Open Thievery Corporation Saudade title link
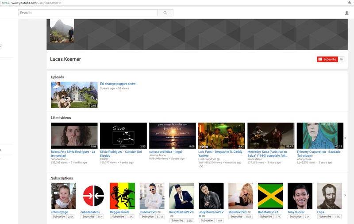354x224 pixels. [318, 154]
